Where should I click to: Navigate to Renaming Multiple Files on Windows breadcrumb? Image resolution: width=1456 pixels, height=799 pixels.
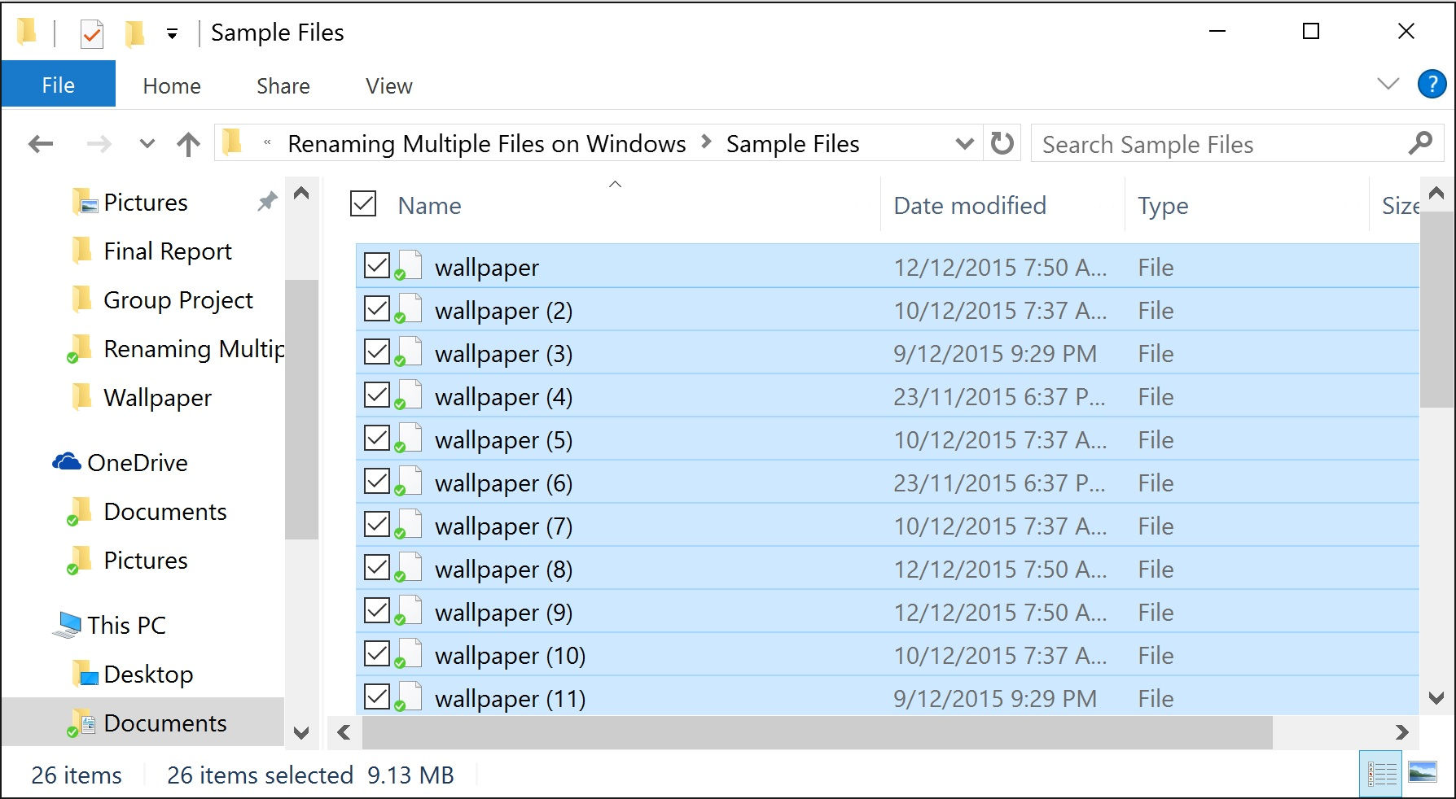[486, 143]
